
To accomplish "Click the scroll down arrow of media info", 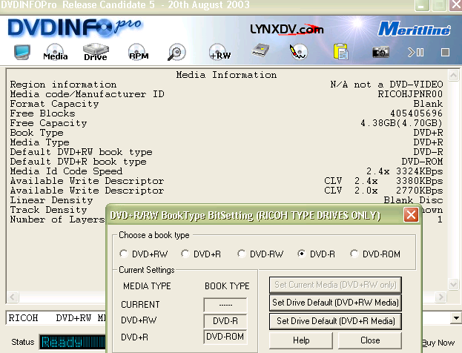I will pyautogui.click(x=453, y=284).
